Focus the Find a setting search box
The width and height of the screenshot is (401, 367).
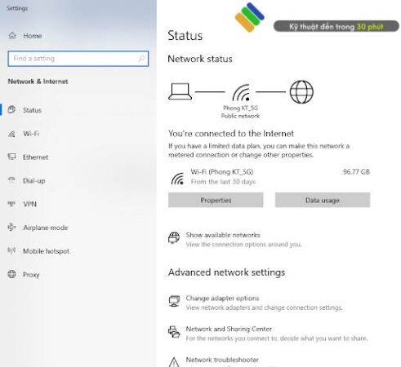pos(78,59)
